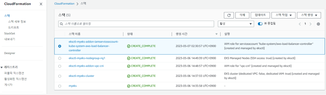Open the 활성 status filter dropdown
326x95 pixels.
click(236, 24)
